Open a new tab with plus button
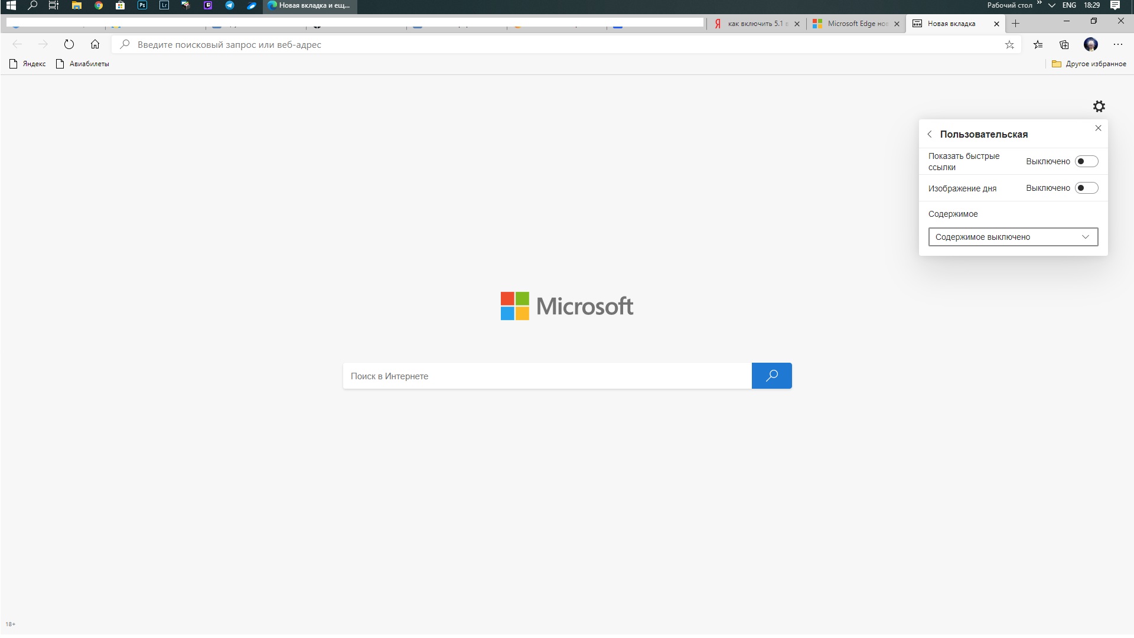This screenshot has width=1134, height=638. coord(1016,24)
